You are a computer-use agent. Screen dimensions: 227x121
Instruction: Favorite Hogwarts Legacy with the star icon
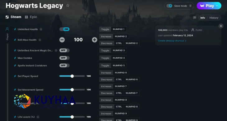[67, 6]
